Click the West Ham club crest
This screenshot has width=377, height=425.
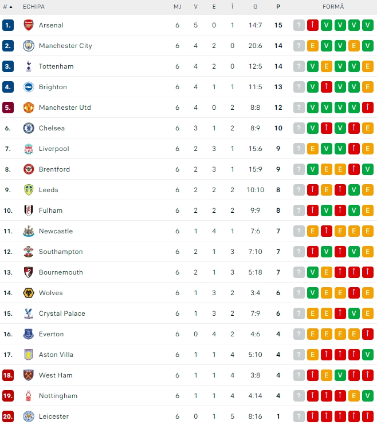click(29, 375)
